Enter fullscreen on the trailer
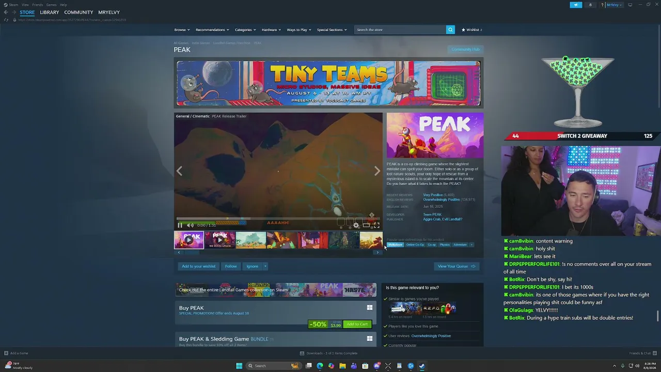Image resolution: width=661 pixels, height=372 pixels. [376, 225]
